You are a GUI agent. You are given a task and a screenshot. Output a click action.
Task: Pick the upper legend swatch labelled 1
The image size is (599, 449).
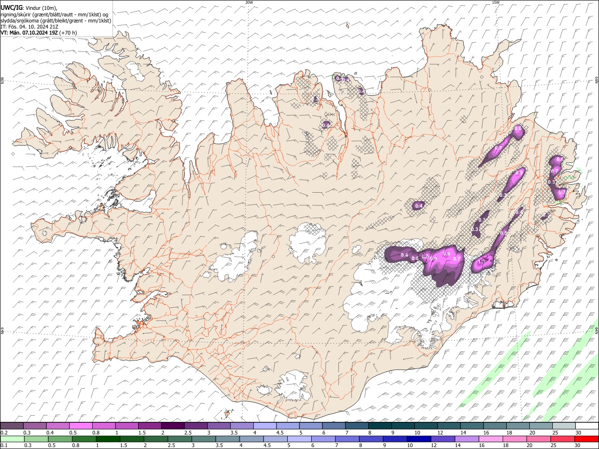[126, 426]
